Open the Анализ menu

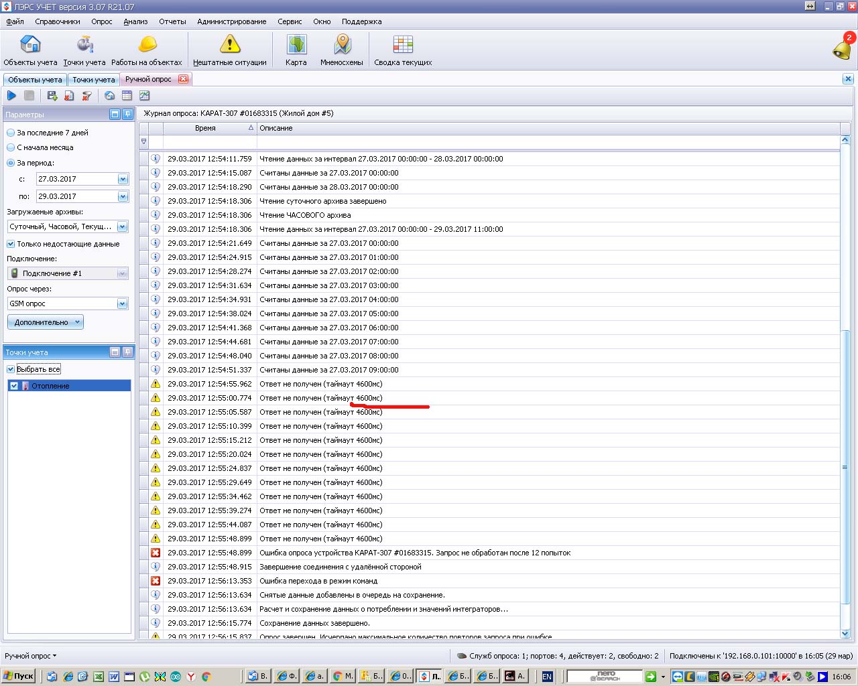pos(135,21)
